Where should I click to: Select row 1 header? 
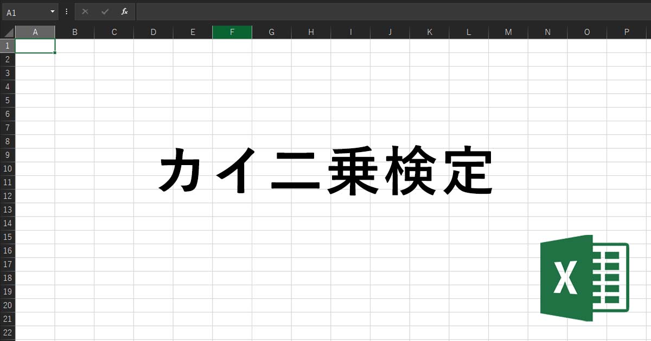pyautogui.click(x=8, y=46)
